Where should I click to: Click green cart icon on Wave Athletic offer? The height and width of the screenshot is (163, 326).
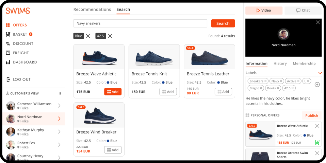click(317, 143)
